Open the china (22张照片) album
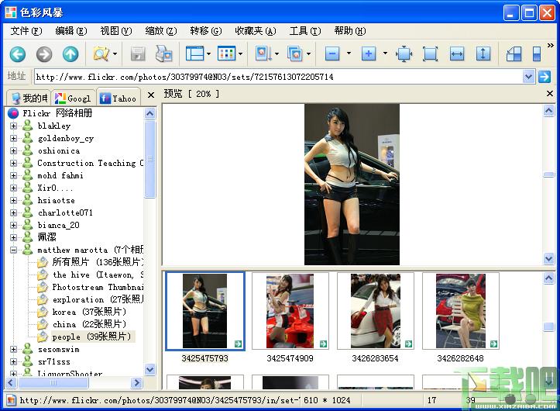 tap(89, 324)
